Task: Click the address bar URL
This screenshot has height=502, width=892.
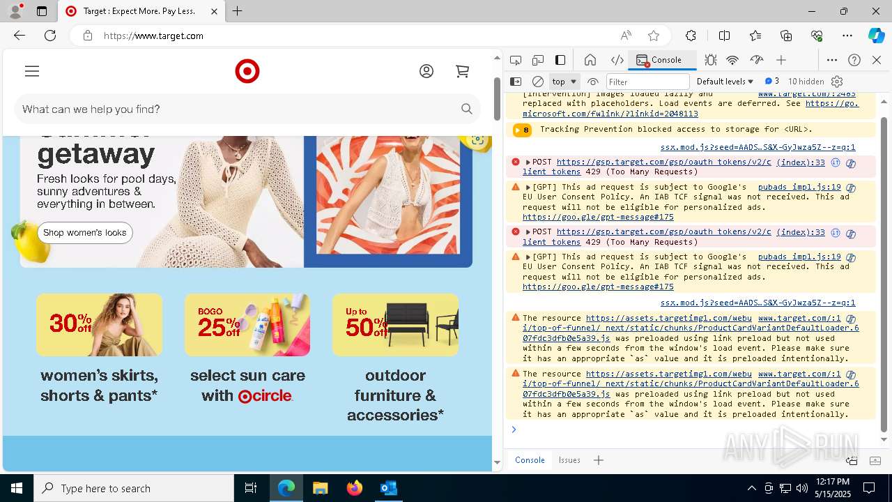Action: (x=153, y=36)
